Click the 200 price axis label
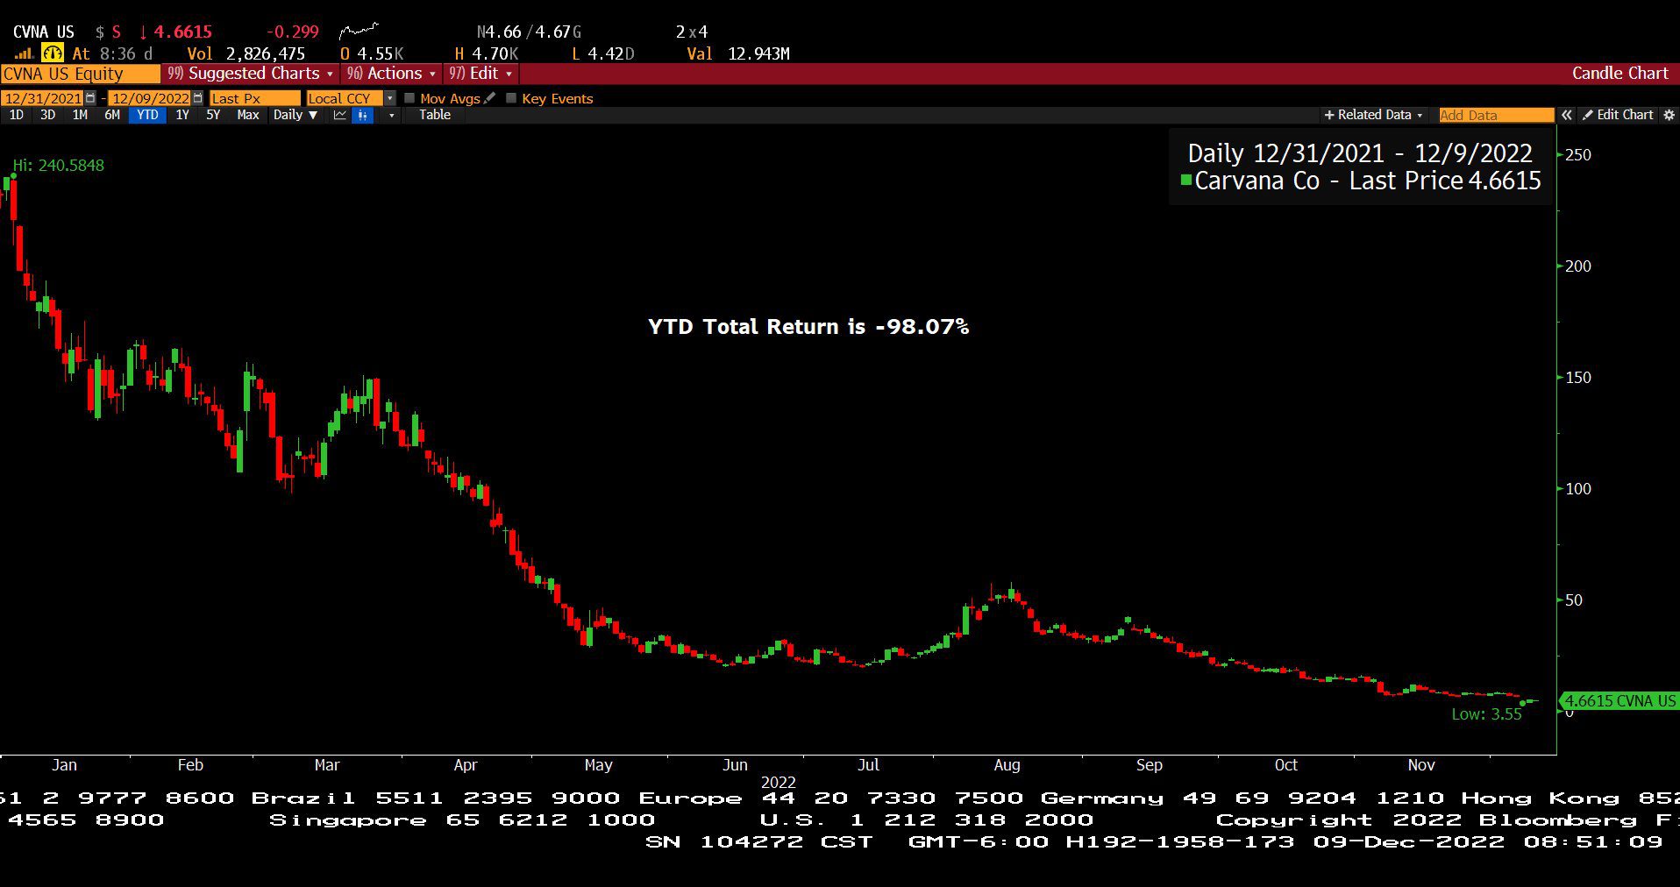The width and height of the screenshot is (1680, 887). pyautogui.click(x=1577, y=266)
